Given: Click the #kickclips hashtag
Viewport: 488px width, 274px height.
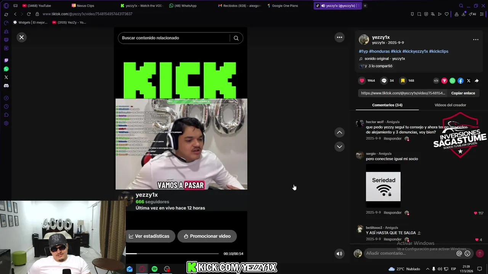Looking at the screenshot, I should (438, 51).
